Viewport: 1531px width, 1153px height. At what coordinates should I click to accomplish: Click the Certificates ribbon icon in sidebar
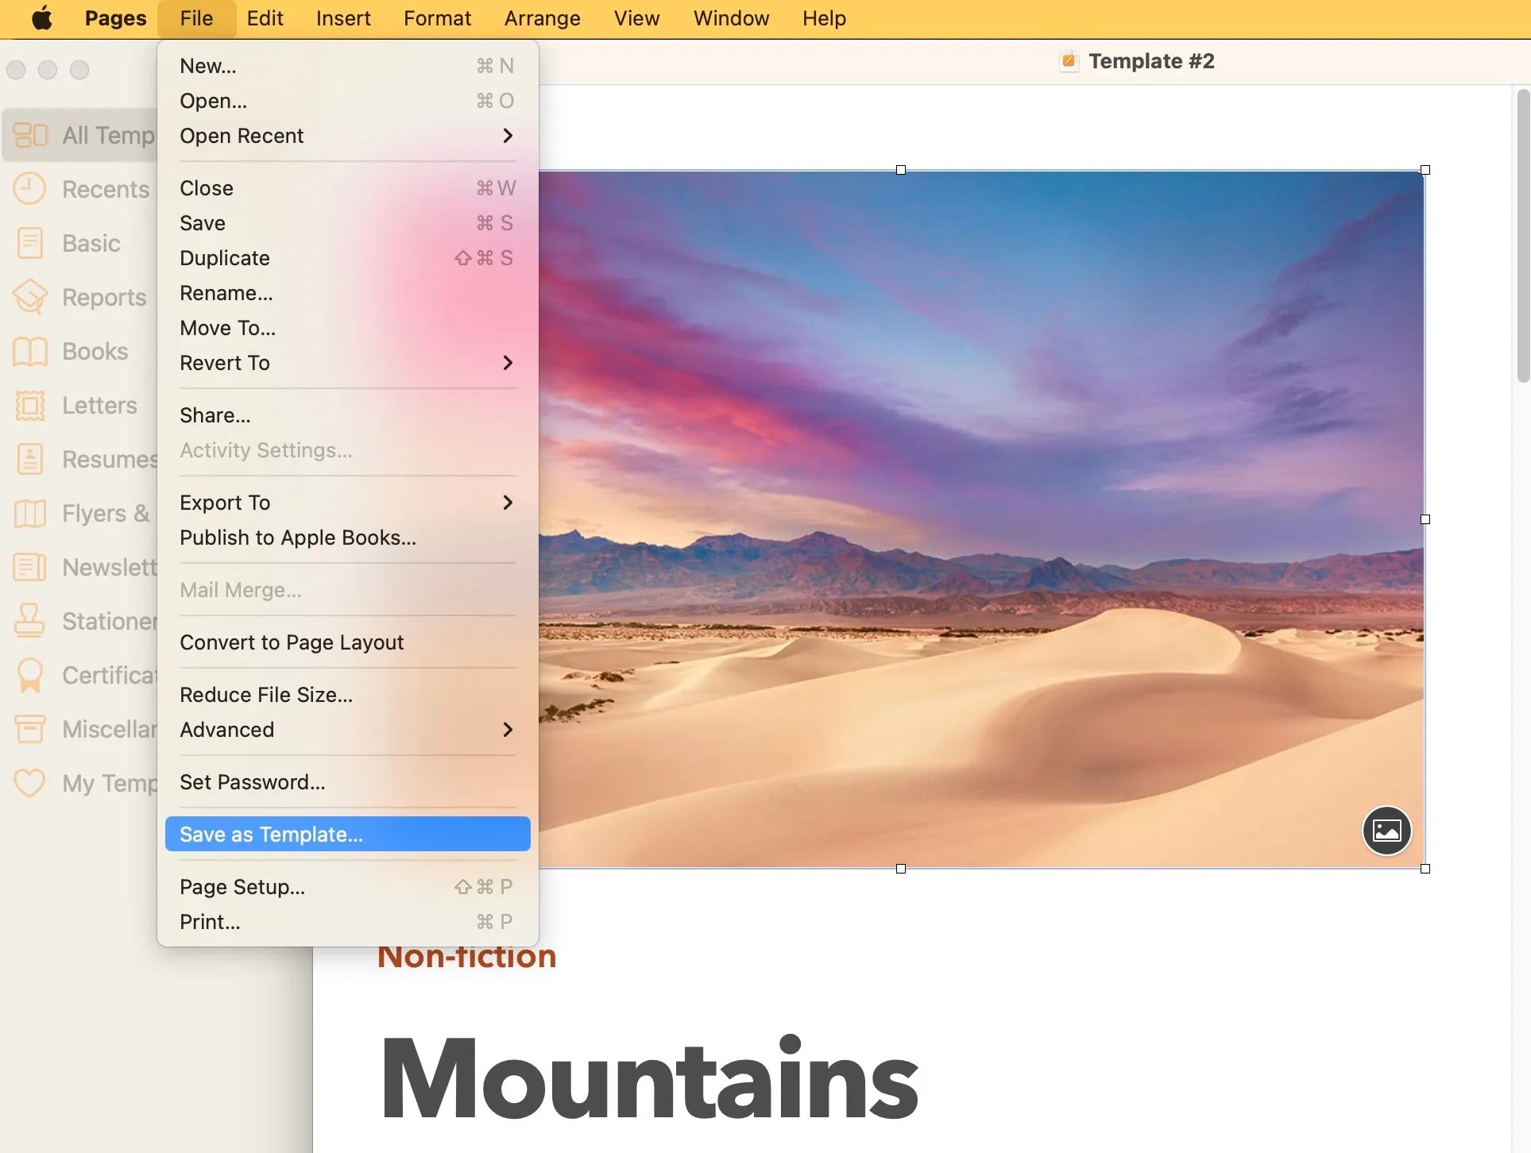pyautogui.click(x=29, y=675)
